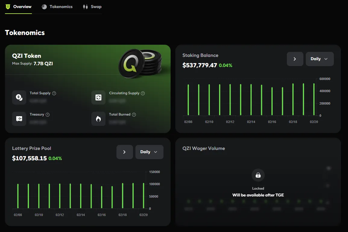Switch to the Tokenomics tab
Image resolution: width=348 pixels, height=232 pixels.
tap(57, 7)
